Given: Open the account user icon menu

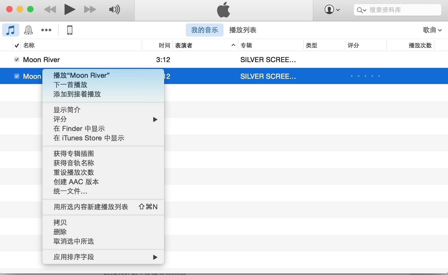Looking at the screenshot, I should pyautogui.click(x=332, y=10).
